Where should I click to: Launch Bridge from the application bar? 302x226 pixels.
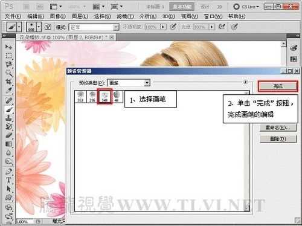coord(27,7)
